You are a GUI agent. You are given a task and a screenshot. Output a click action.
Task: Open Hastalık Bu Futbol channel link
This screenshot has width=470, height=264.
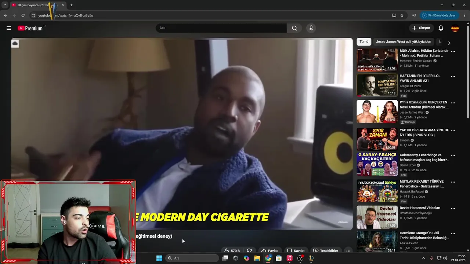coord(412,192)
